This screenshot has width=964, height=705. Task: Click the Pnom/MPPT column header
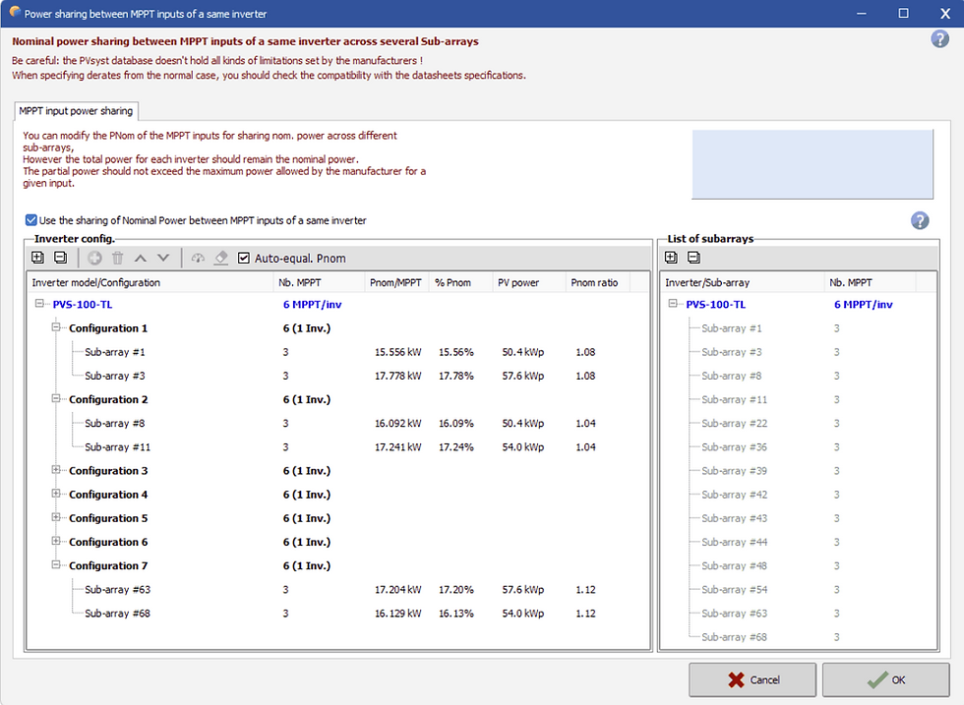(x=395, y=283)
